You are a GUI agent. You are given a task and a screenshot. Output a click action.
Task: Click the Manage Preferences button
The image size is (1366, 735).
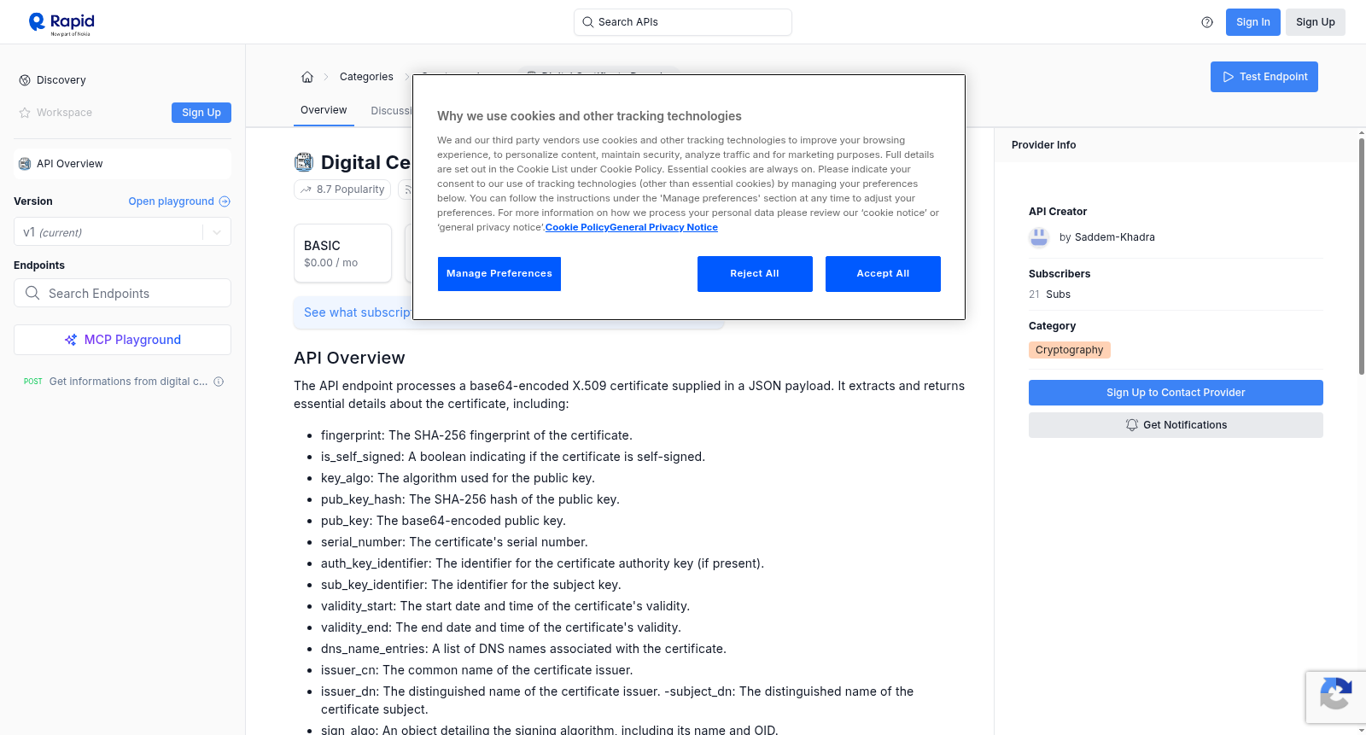pos(499,274)
